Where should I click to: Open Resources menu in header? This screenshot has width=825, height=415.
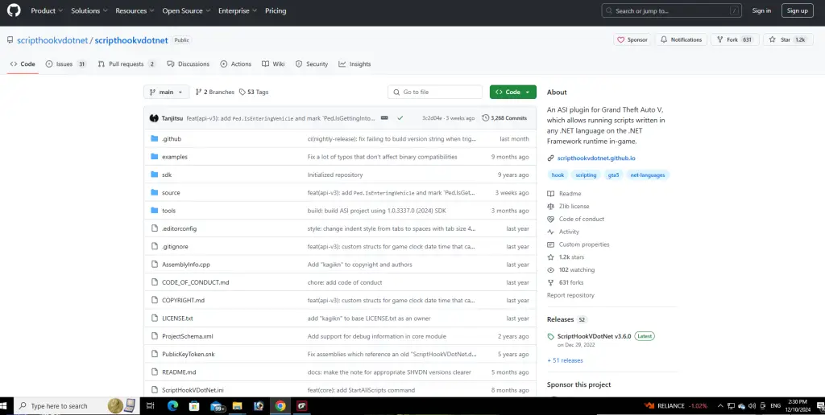pyautogui.click(x=135, y=10)
